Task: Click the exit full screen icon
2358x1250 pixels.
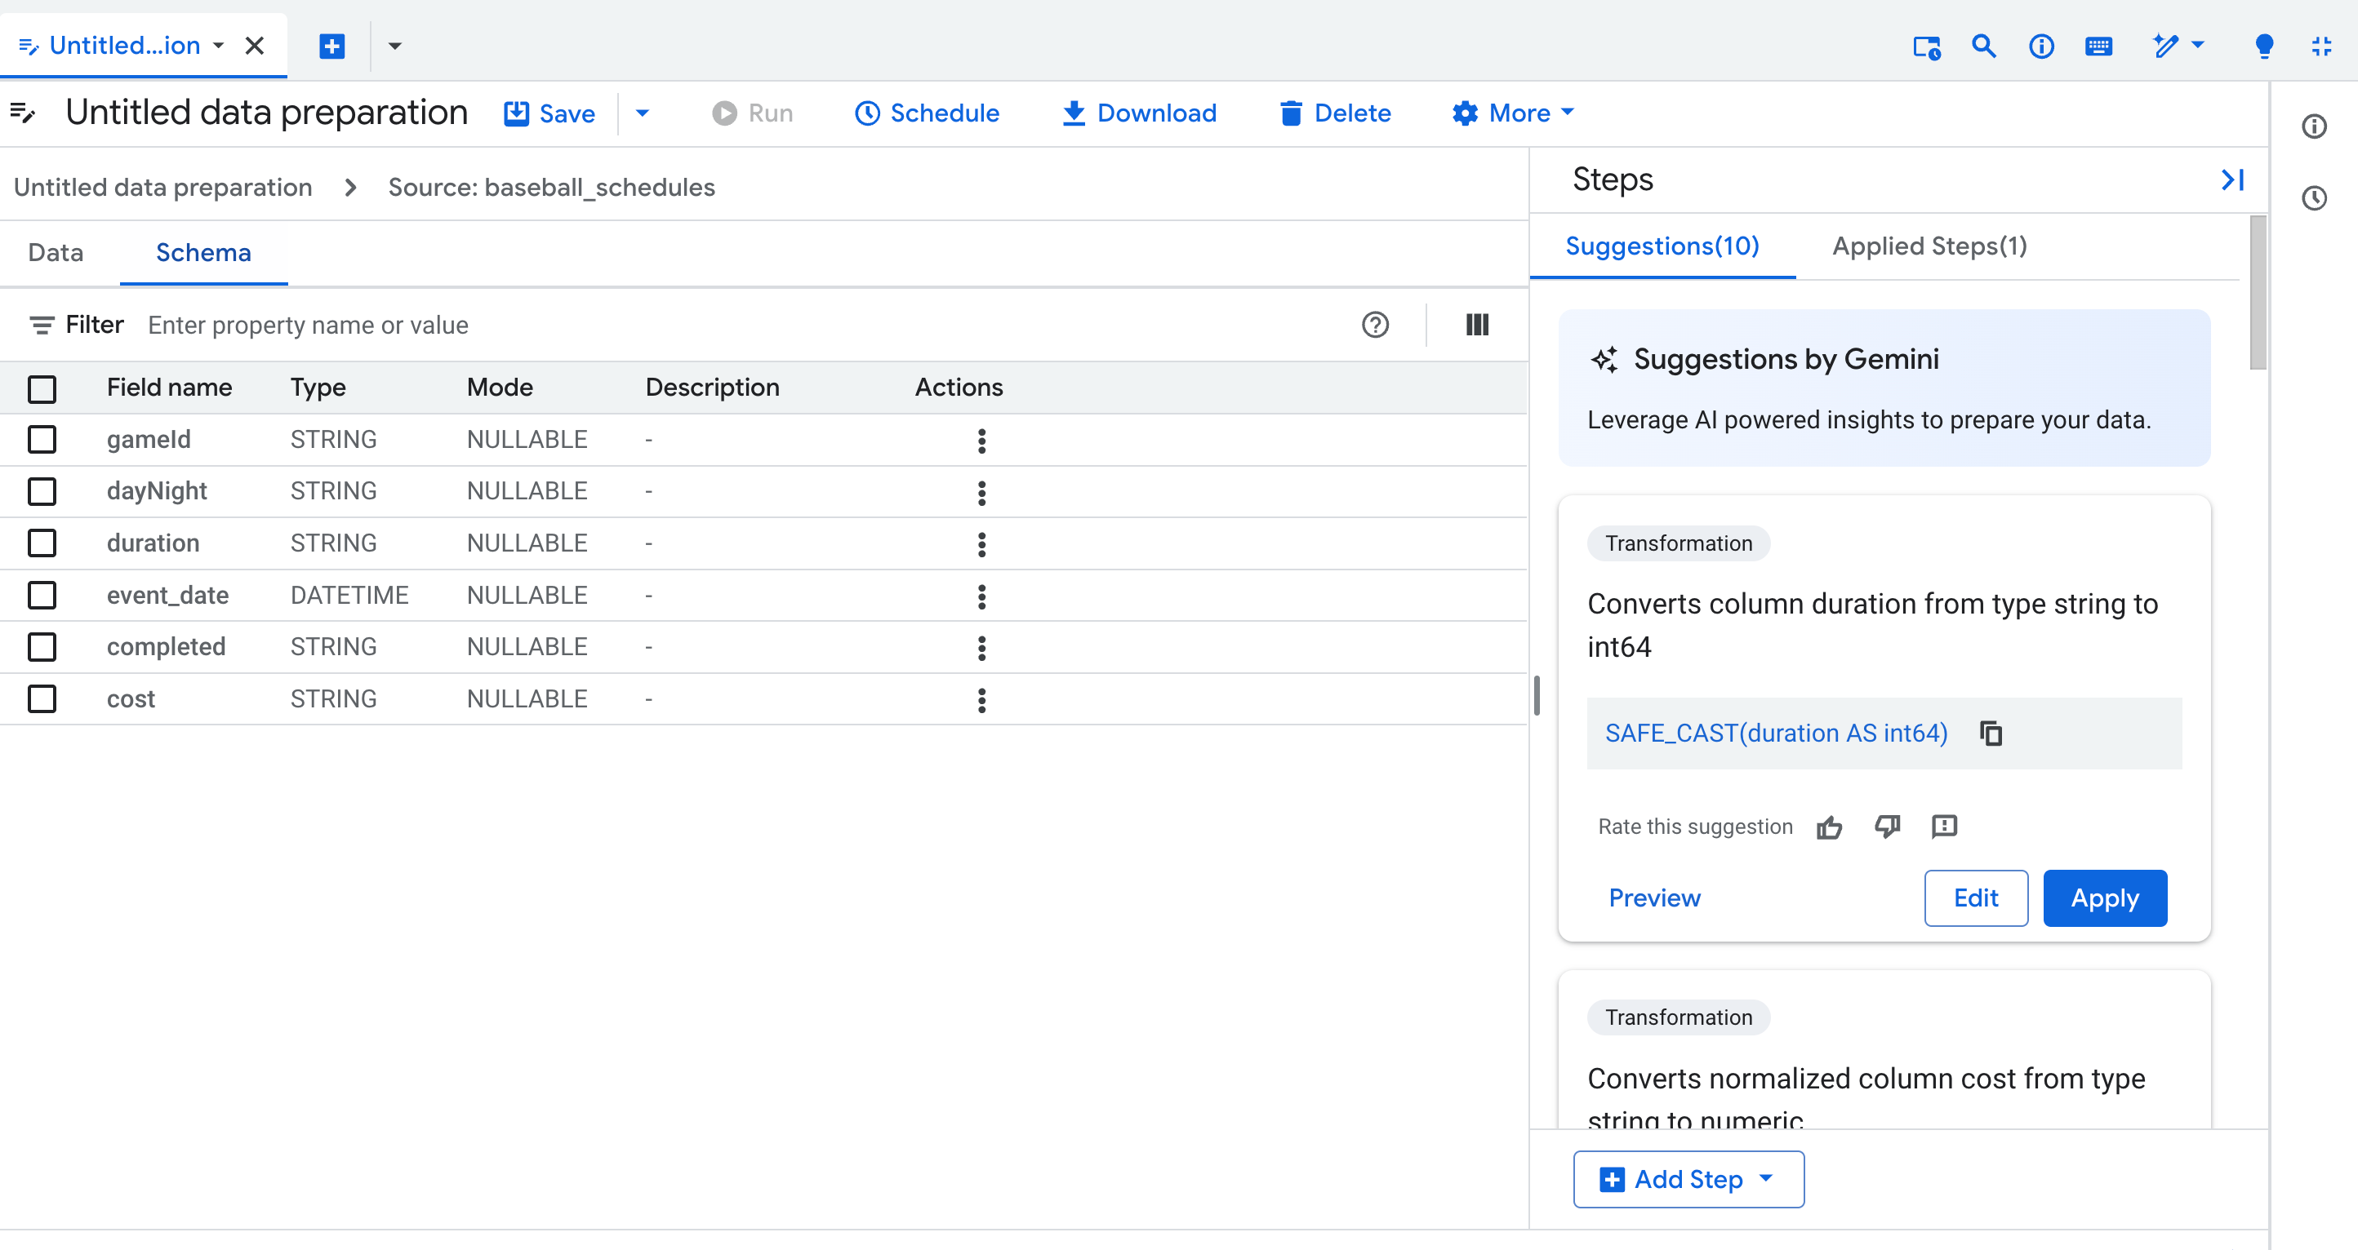Action: point(2320,46)
